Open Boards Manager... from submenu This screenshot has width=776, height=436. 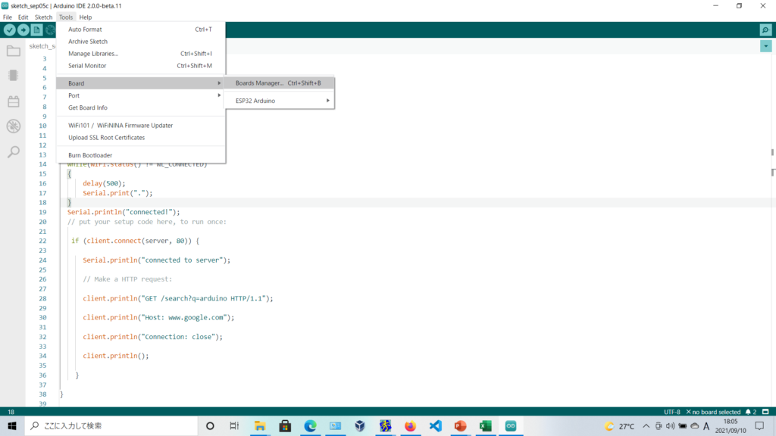(x=279, y=83)
